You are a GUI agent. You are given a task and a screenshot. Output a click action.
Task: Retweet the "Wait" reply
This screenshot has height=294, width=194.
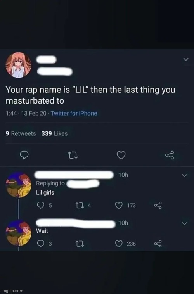[80, 244]
